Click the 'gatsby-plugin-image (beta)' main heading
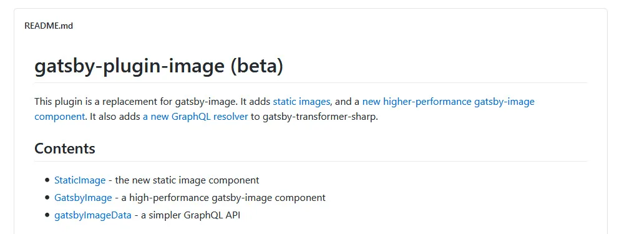 point(158,66)
